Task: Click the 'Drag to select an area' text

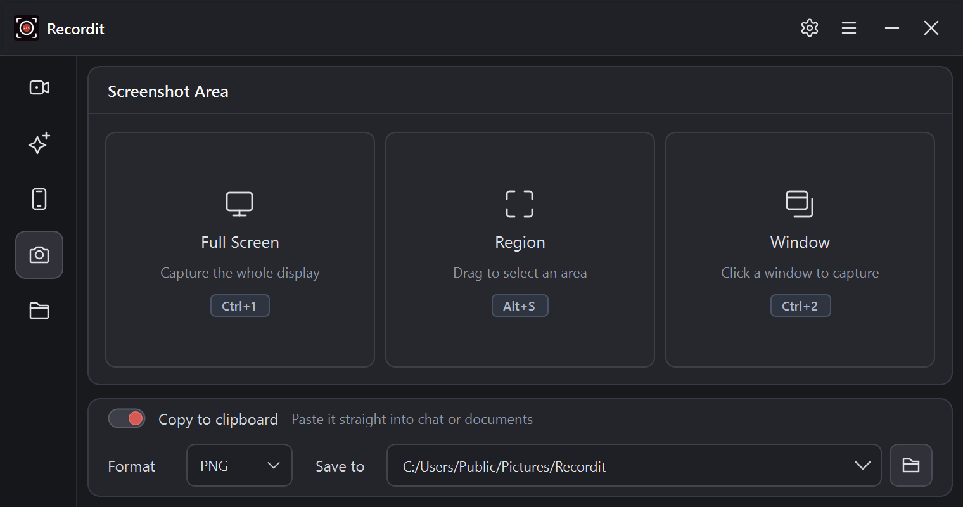Action: pyautogui.click(x=520, y=273)
